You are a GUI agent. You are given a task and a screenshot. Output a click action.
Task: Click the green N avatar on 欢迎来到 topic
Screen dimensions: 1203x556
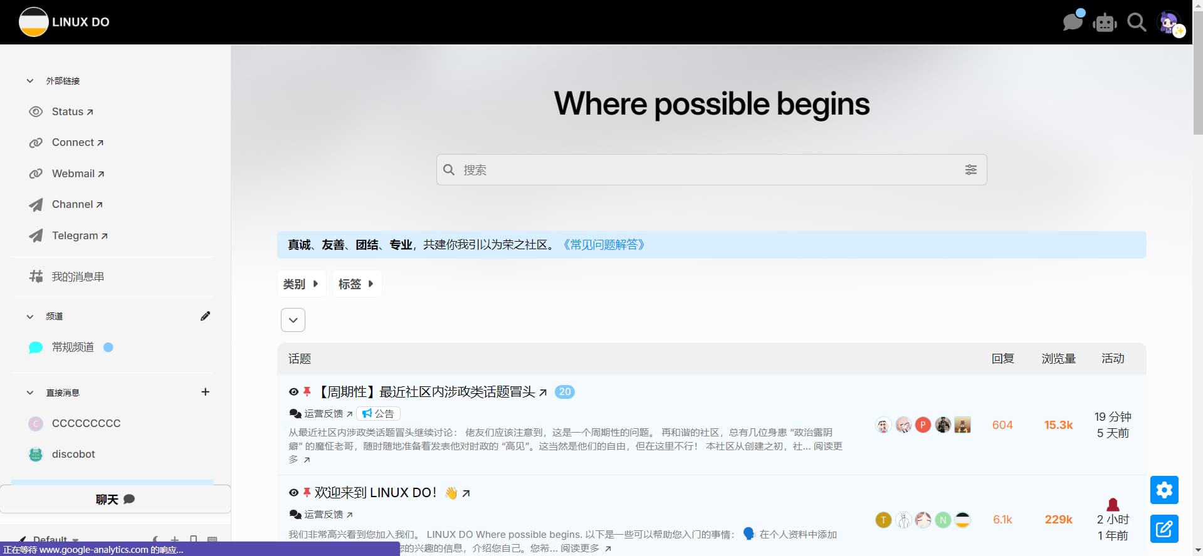tap(943, 520)
